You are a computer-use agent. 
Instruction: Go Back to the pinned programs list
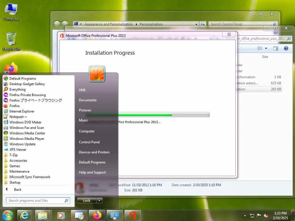tap(18, 189)
